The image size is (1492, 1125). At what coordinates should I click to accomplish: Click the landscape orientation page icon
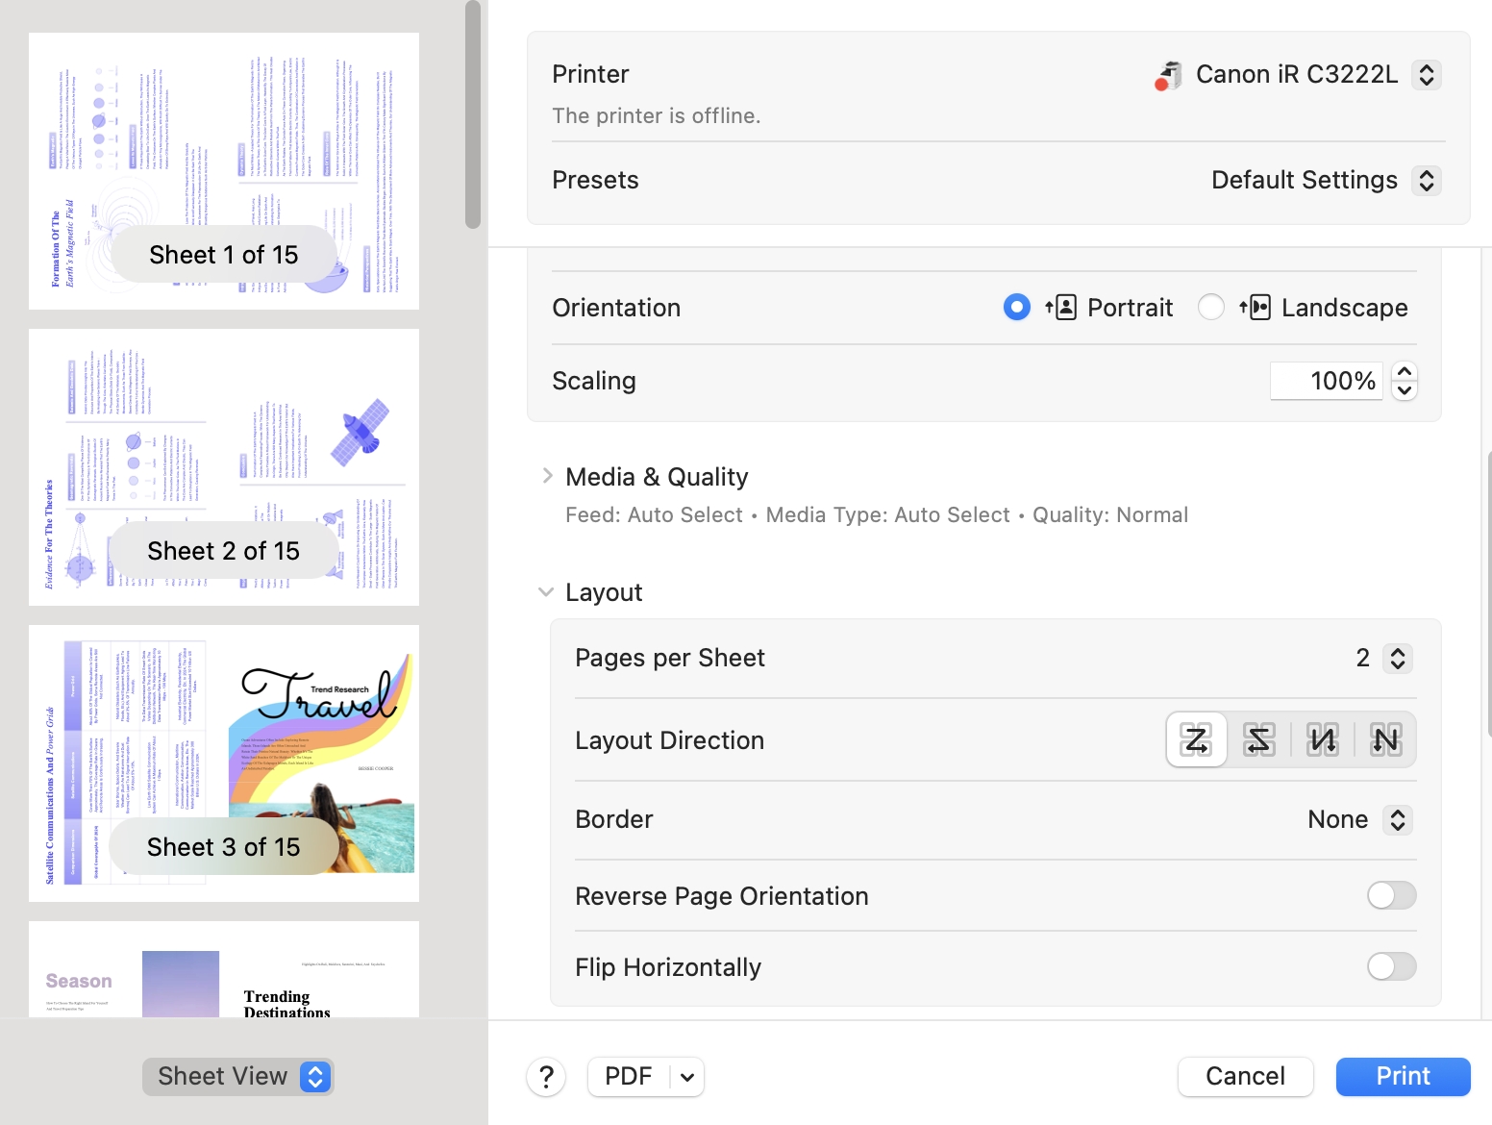[1255, 308]
